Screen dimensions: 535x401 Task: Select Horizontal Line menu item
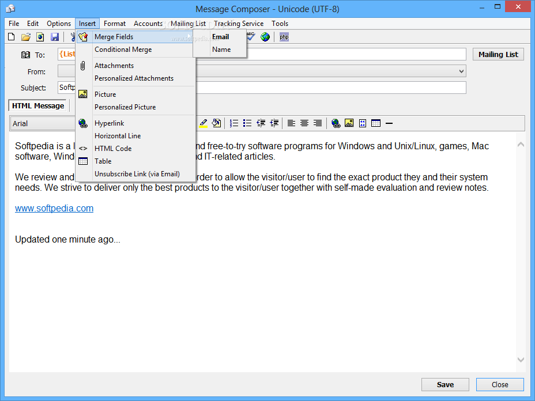pos(135,136)
